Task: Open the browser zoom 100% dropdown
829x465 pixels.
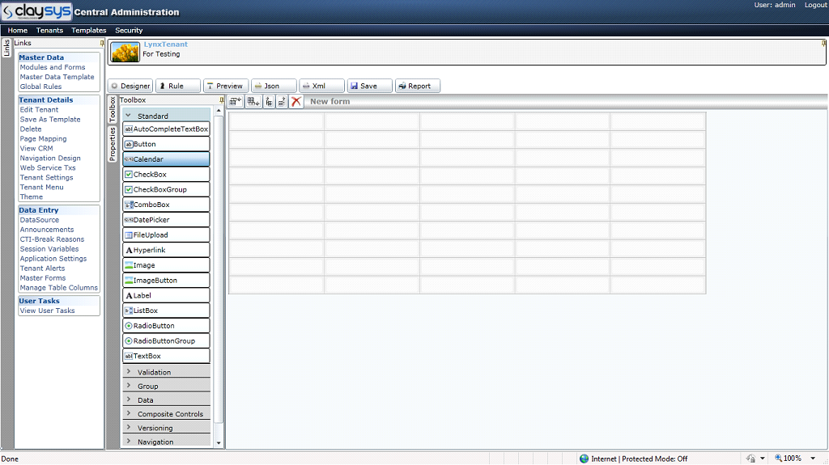Action: (813, 459)
